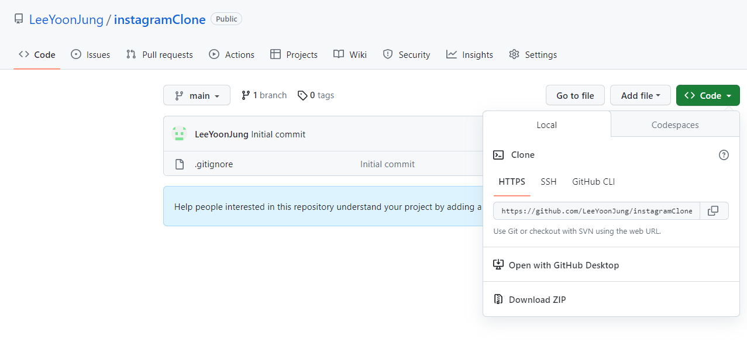This screenshot has width=747, height=342.
Task: Click the tag icon next to 0 tags
Action: (302, 95)
